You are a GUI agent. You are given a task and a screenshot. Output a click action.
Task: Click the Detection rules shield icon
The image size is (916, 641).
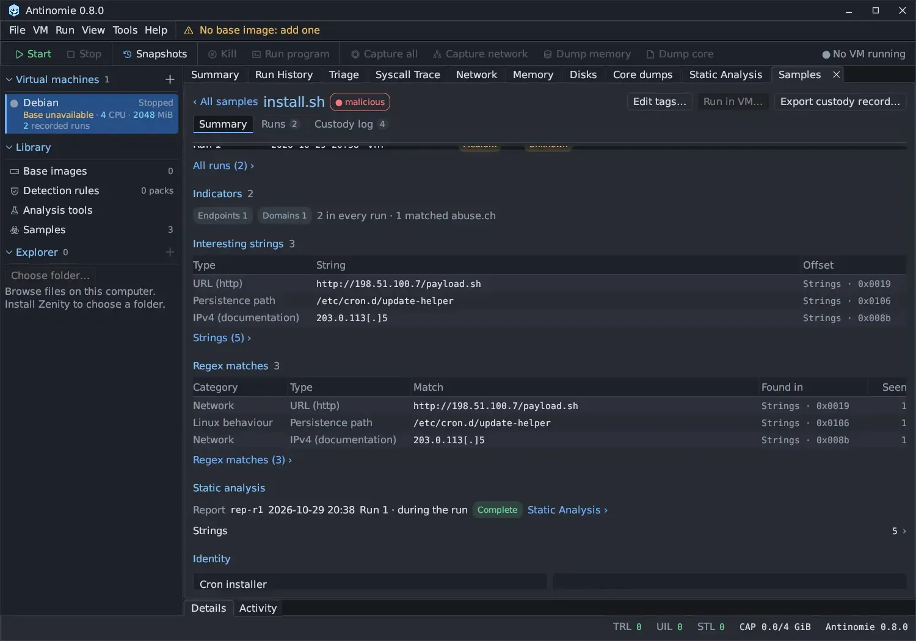coord(15,191)
